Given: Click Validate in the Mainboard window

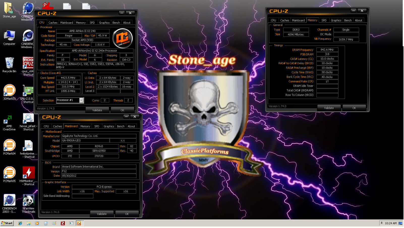Looking at the screenshot, I should (x=102, y=214).
